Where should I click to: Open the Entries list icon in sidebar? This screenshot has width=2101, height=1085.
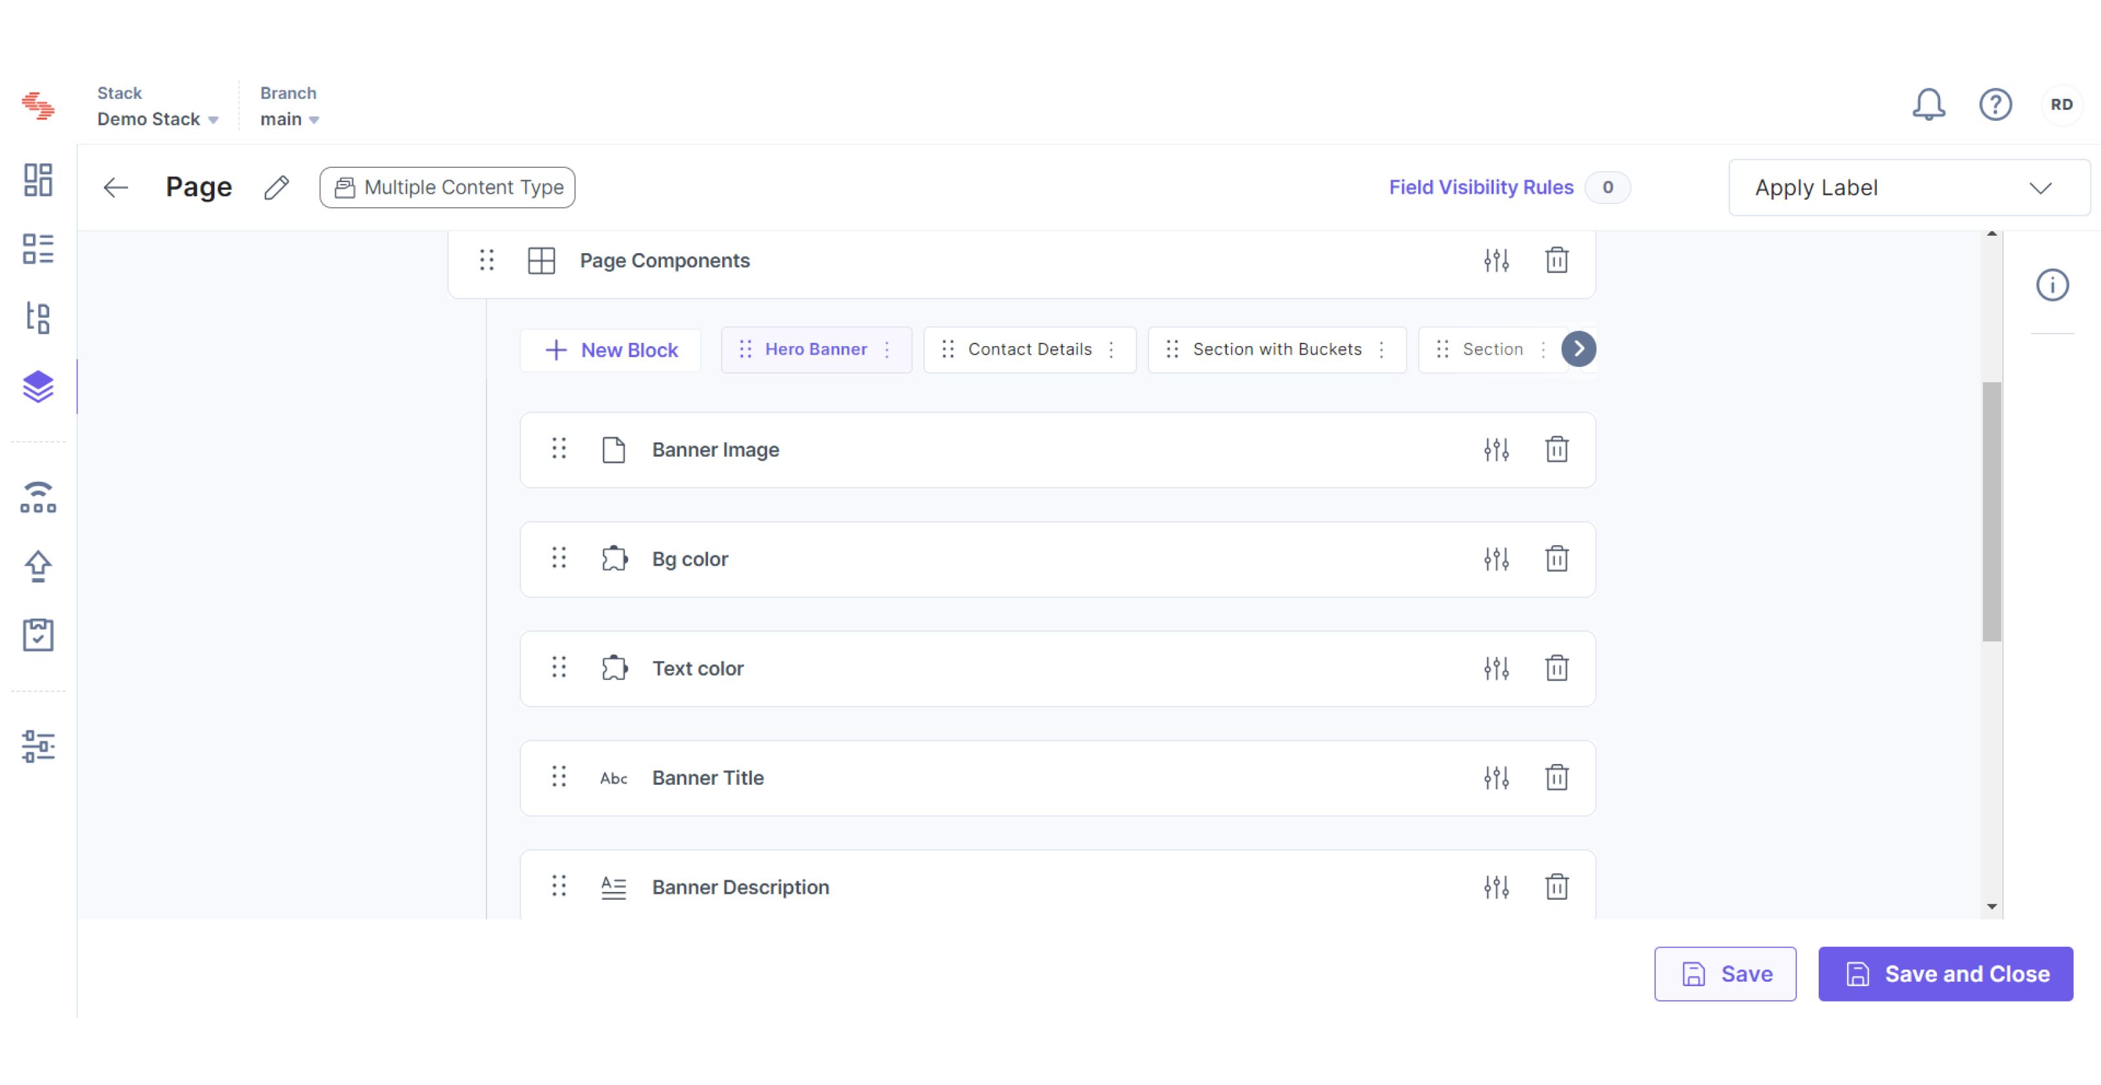coord(37,249)
